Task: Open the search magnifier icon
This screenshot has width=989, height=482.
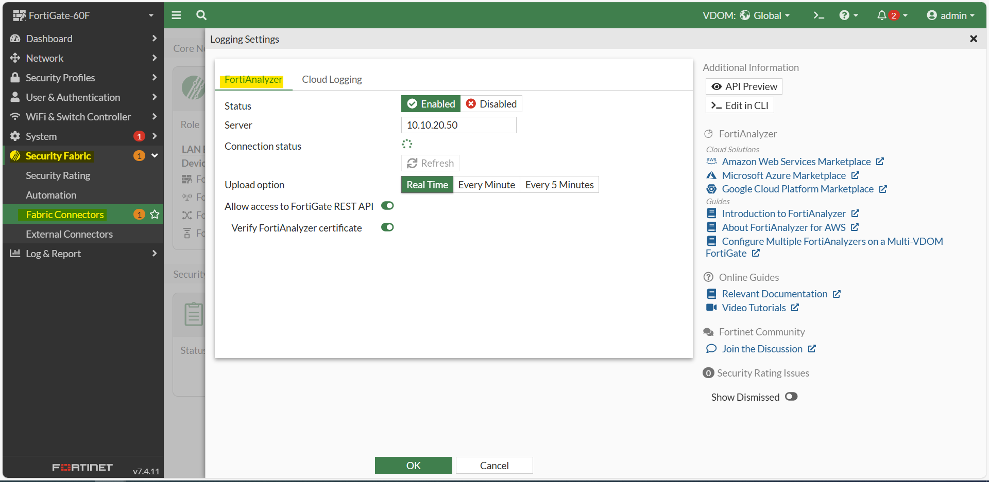Action: (201, 15)
